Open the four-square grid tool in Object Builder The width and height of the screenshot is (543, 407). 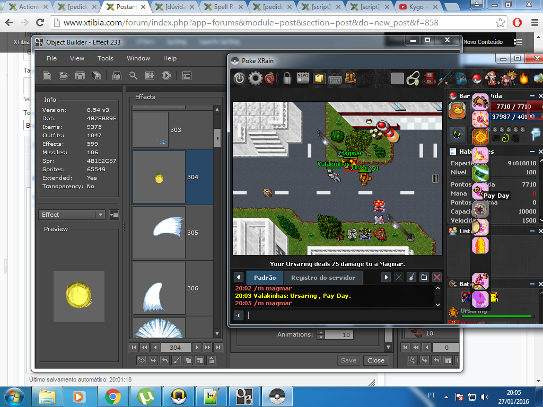tap(150, 75)
